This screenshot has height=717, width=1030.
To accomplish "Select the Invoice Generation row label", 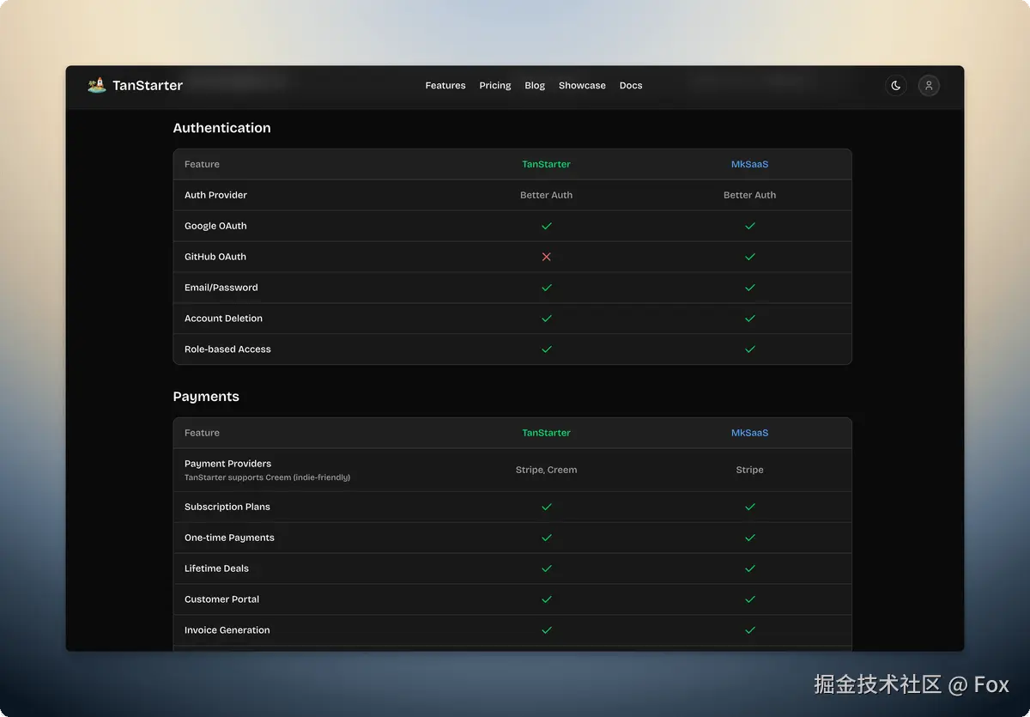I will [227, 630].
